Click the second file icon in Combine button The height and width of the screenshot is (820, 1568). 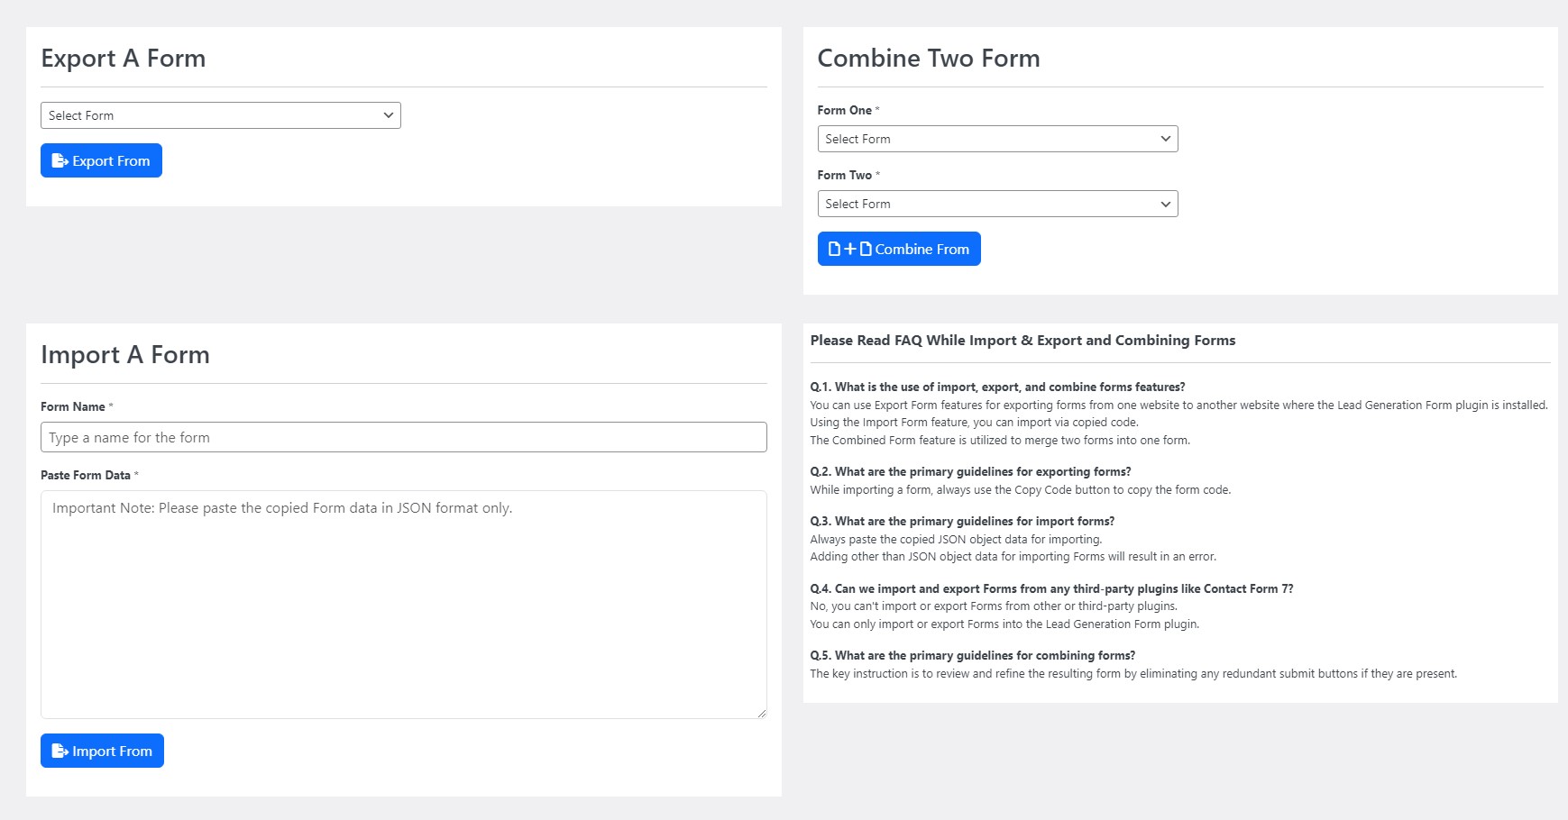pyautogui.click(x=866, y=250)
